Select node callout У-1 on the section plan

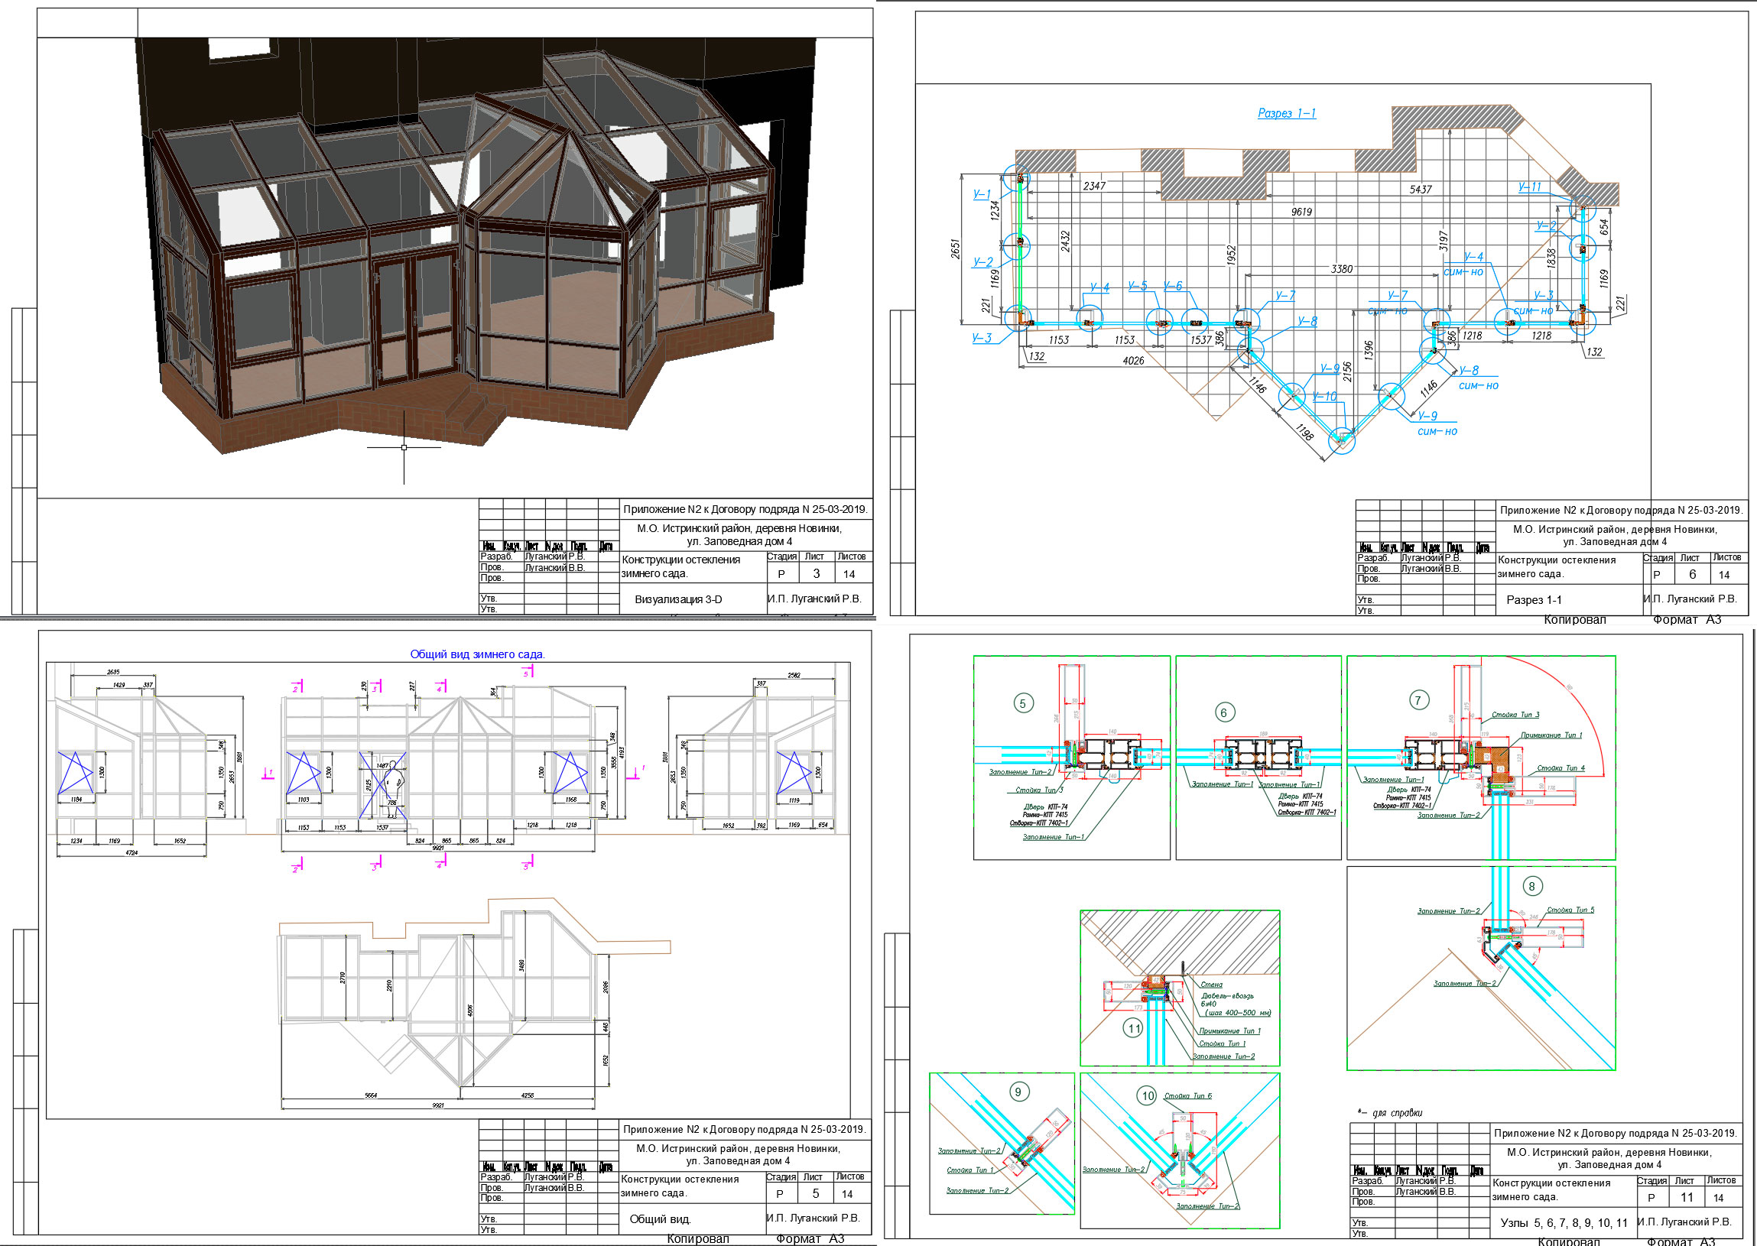982,194
